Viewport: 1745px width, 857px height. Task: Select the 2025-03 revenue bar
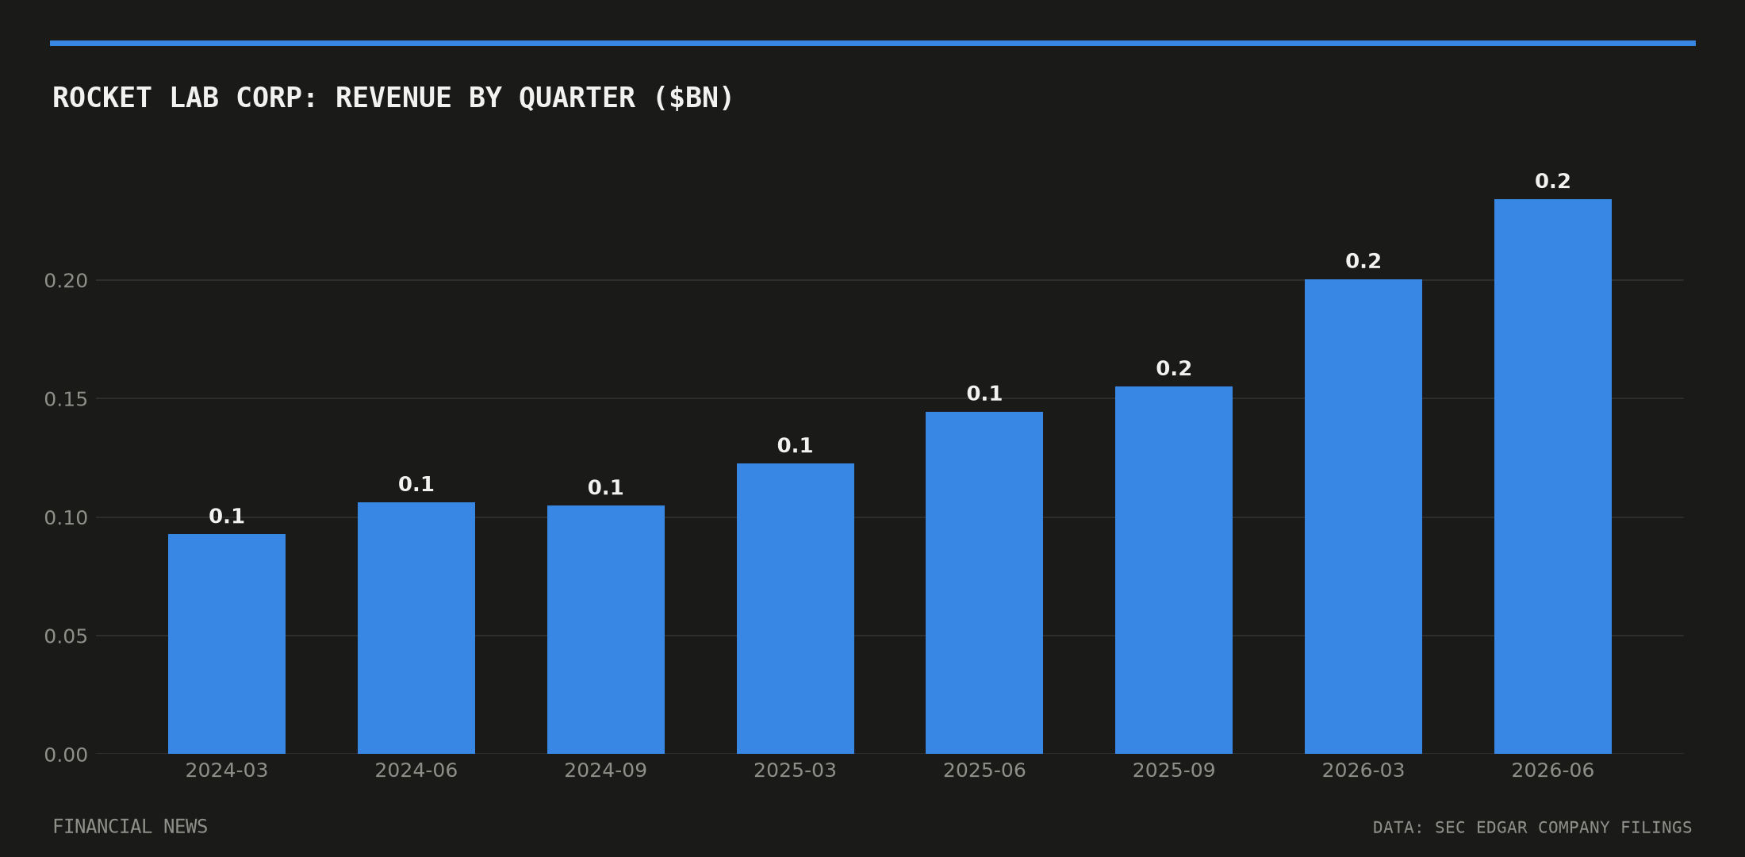pyautogui.click(x=796, y=609)
